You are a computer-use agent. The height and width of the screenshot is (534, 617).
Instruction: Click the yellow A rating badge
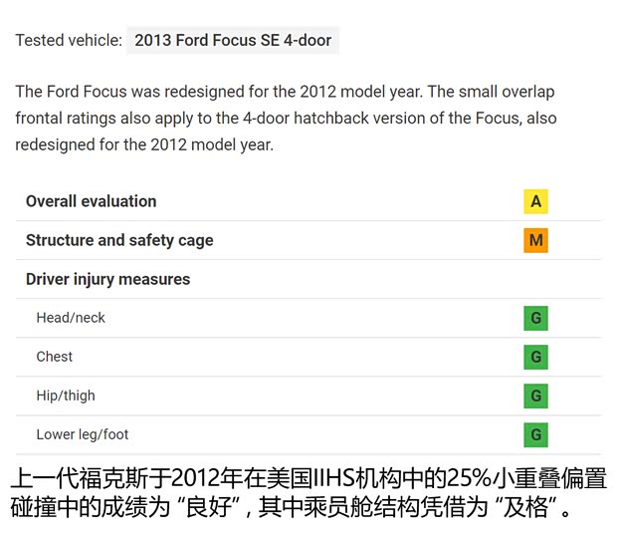pos(535,201)
